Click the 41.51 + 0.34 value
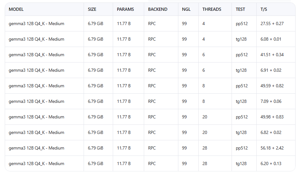Screen dimensions: 300x173 coord(272,55)
